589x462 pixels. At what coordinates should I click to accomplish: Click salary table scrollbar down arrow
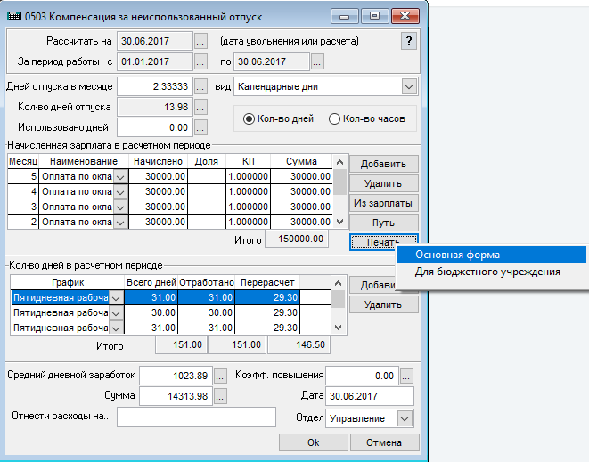pyautogui.click(x=340, y=222)
